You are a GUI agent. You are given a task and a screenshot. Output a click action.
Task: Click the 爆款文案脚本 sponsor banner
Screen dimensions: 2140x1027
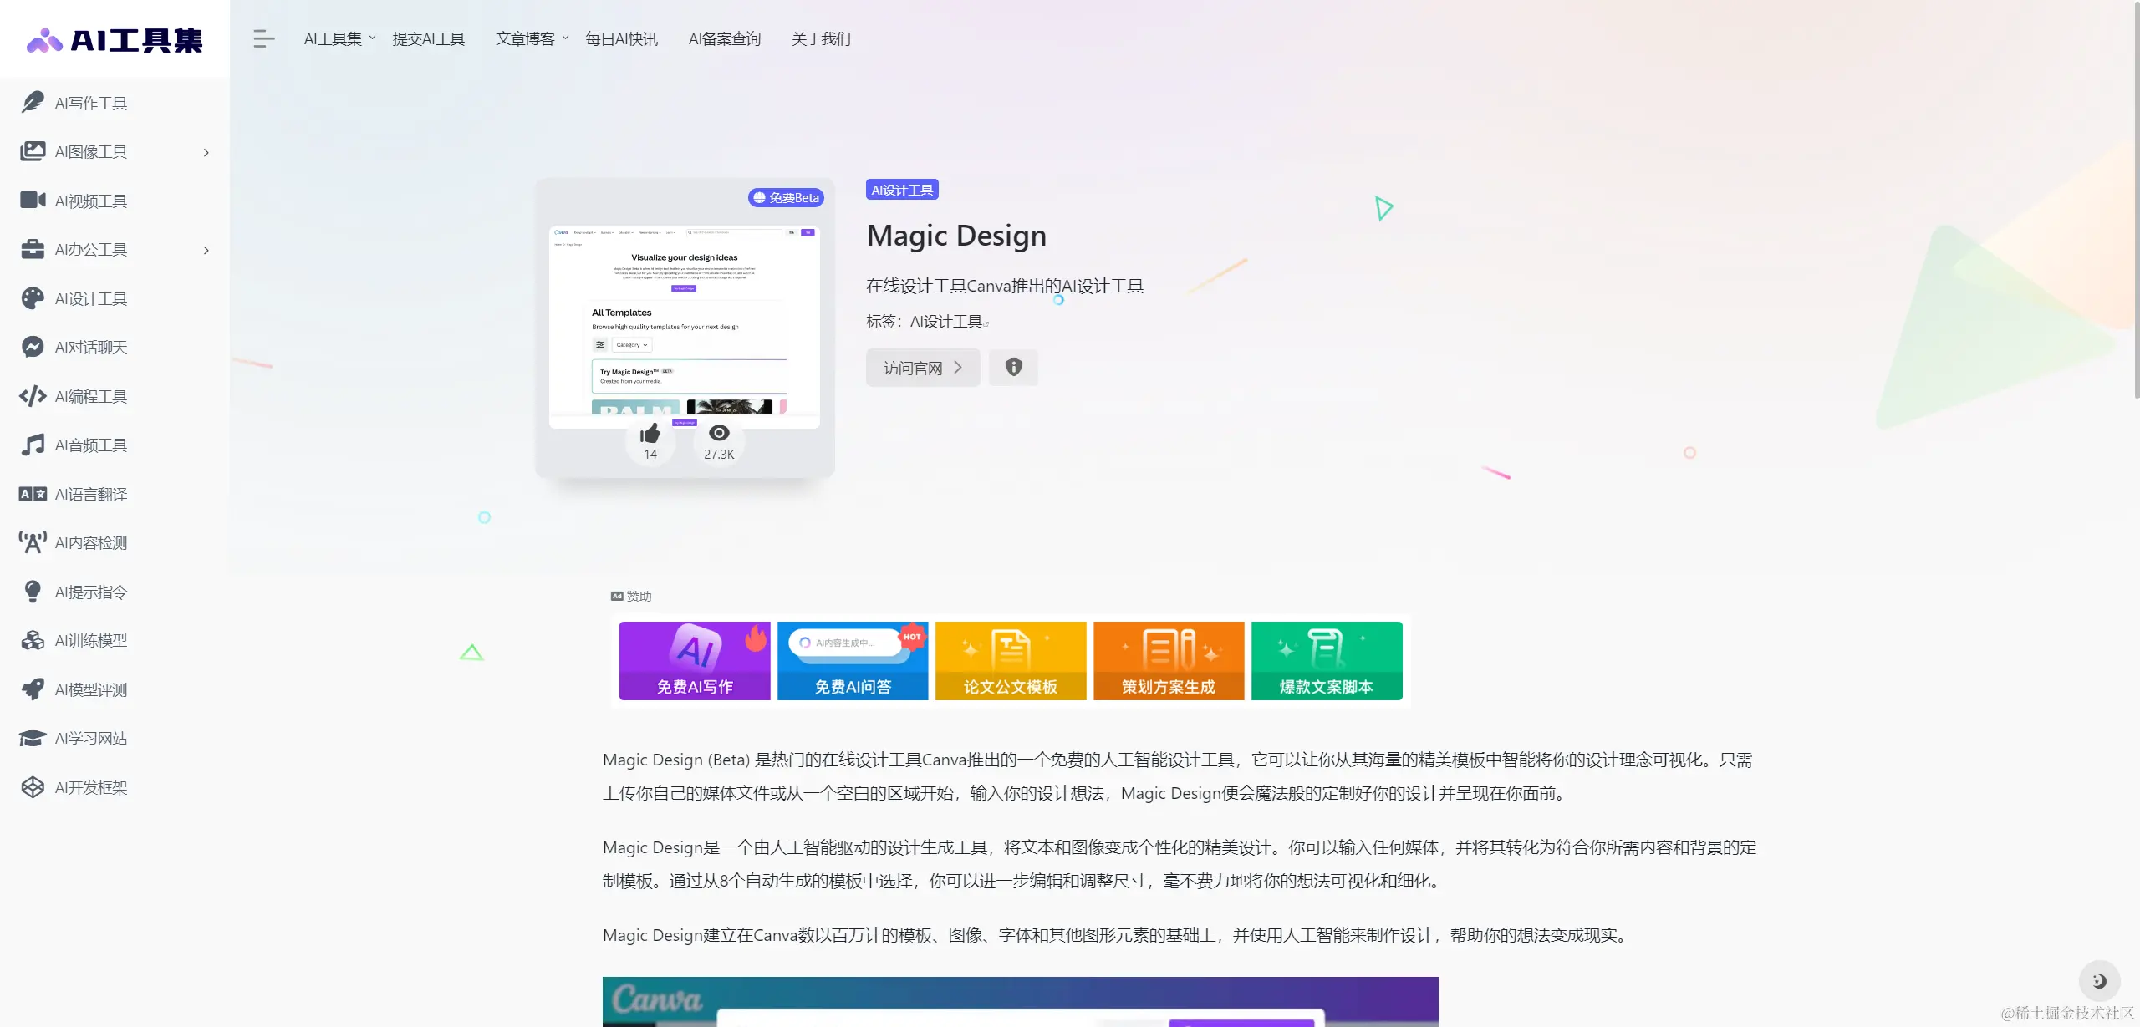(x=1327, y=660)
